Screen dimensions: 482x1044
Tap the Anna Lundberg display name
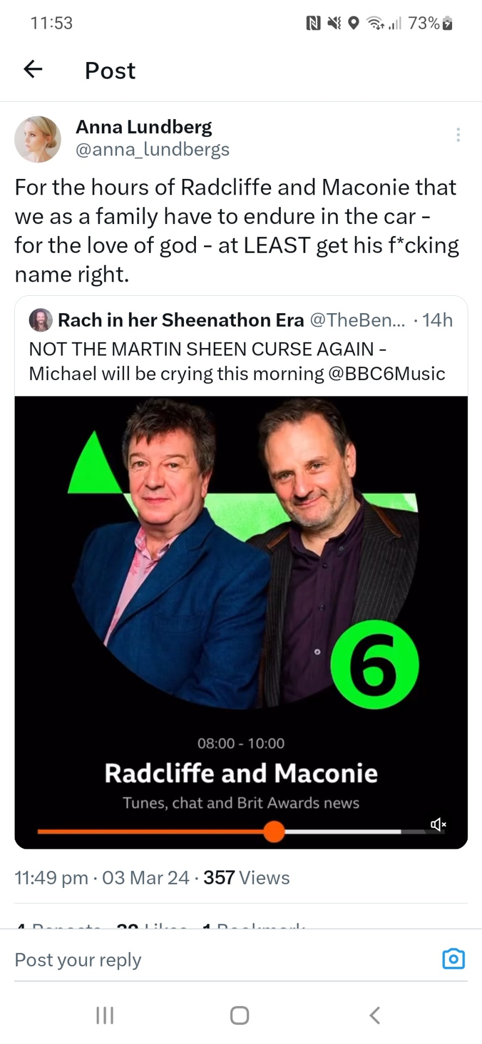pos(144,127)
